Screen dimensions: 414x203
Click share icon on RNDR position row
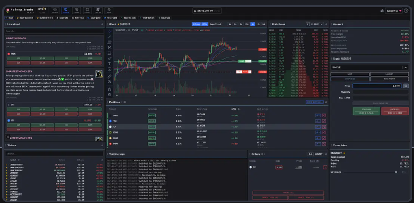click(x=324, y=144)
